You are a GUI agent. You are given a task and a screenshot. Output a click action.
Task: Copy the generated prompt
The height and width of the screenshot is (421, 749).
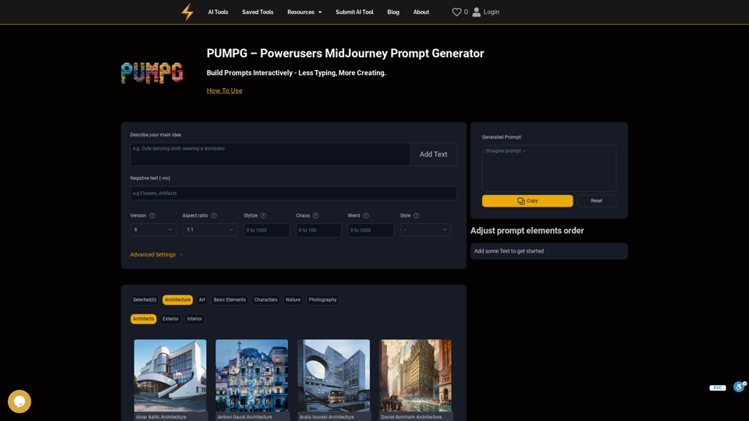coord(527,201)
